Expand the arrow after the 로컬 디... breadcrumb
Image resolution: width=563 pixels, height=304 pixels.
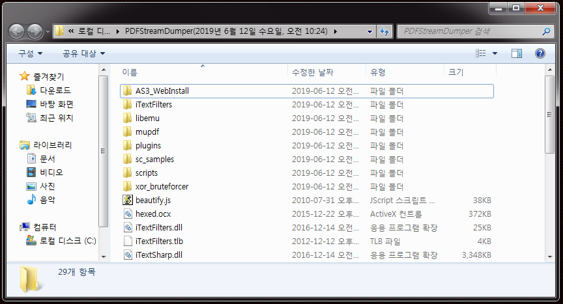pyautogui.click(x=118, y=31)
